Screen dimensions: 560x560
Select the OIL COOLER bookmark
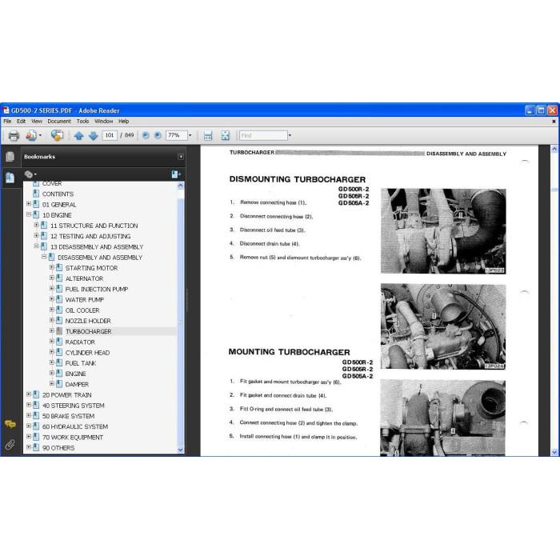click(82, 310)
